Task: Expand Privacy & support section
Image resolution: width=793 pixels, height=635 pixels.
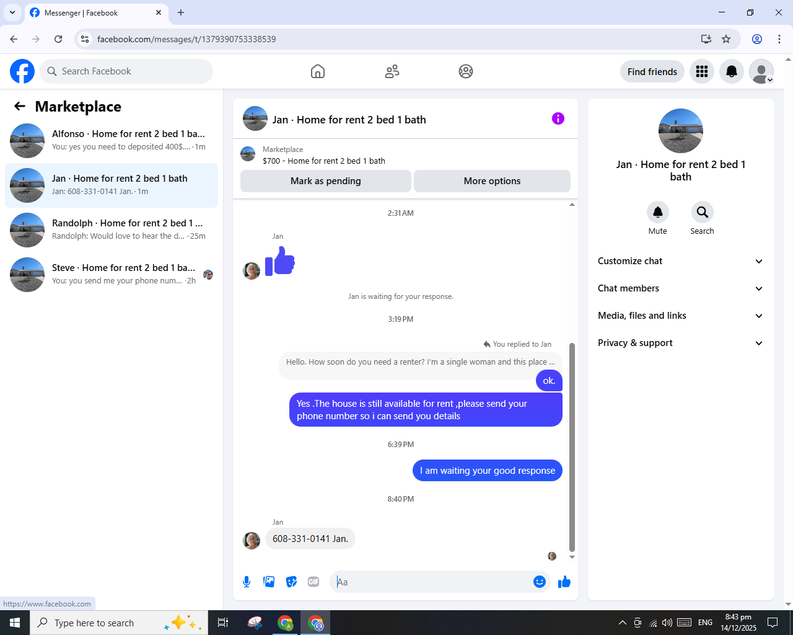Action: tap(680, 343)
